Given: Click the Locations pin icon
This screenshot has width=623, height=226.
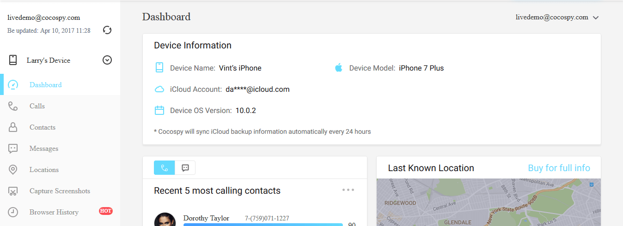Looking at the screenshot, I should tap(13, 170).
